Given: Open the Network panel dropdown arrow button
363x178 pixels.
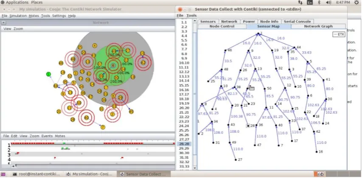Looking at the screenshot, I should [4, 22].
